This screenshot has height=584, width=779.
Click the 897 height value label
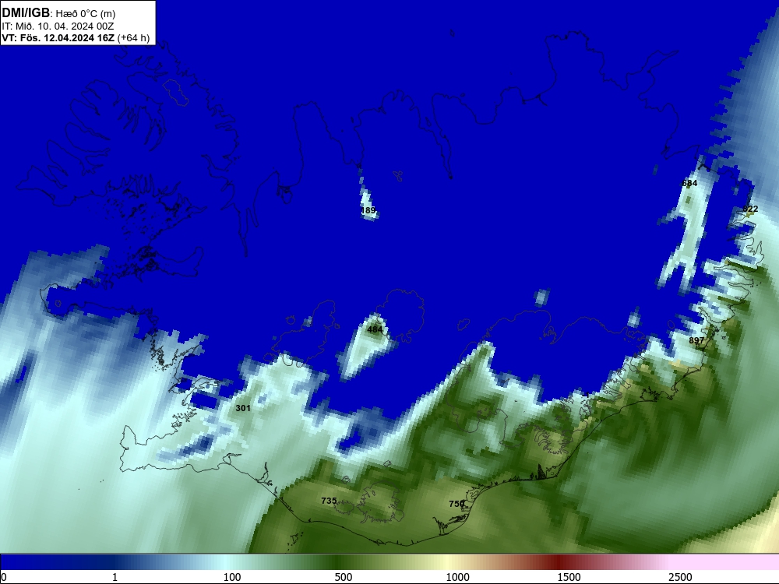point(696,341)
